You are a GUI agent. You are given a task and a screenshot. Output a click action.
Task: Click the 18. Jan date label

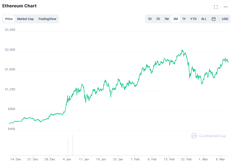tap(101, 159)
